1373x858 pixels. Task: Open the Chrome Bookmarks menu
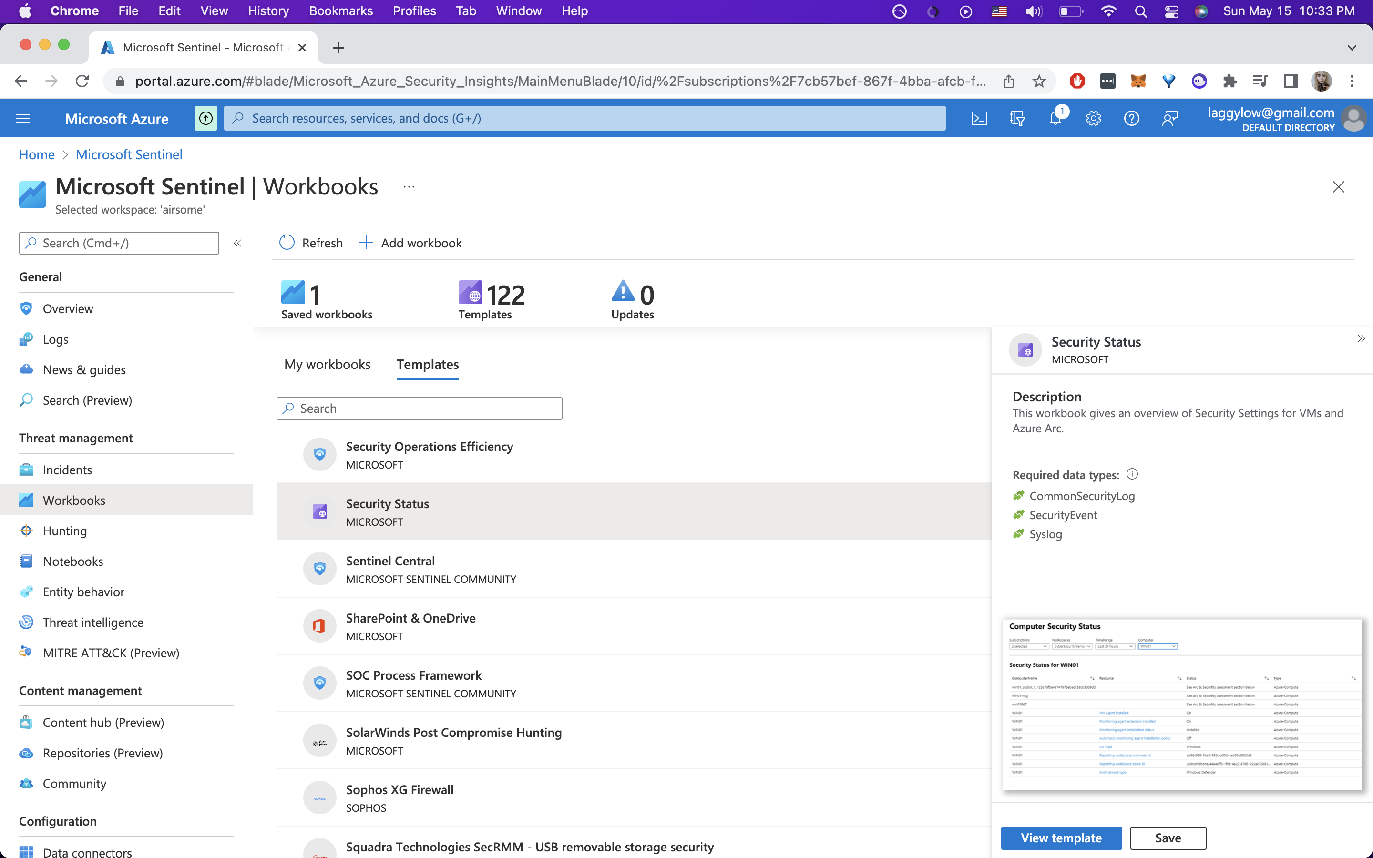340,11
